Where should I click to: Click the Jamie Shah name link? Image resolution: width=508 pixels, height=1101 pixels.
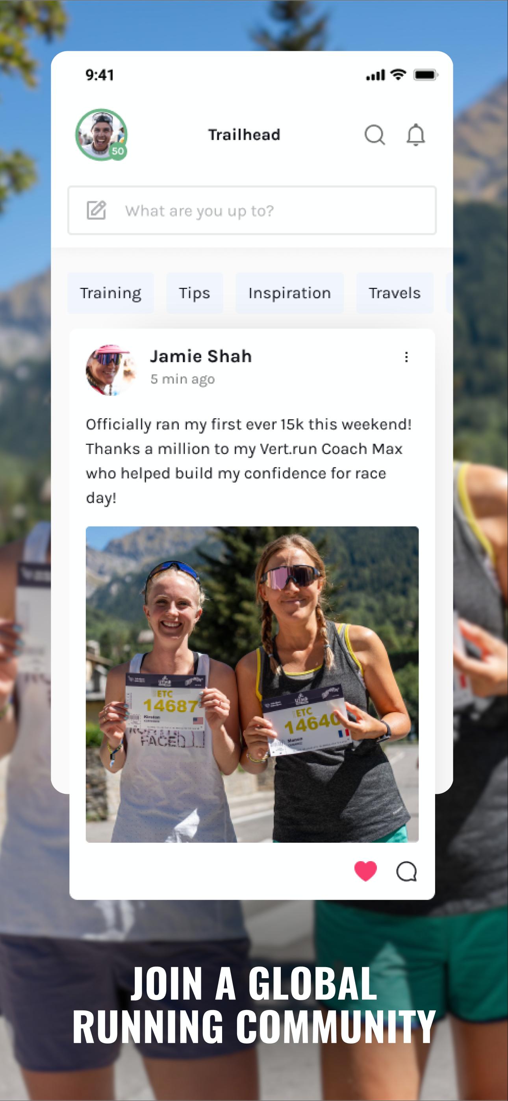tap(200, 356)
